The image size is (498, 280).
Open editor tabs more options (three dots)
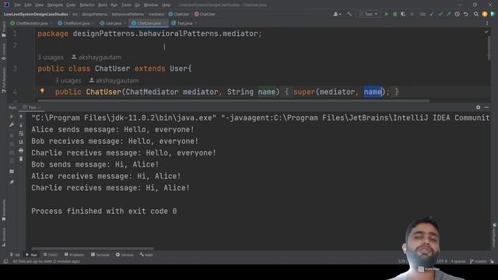point(487,23)
